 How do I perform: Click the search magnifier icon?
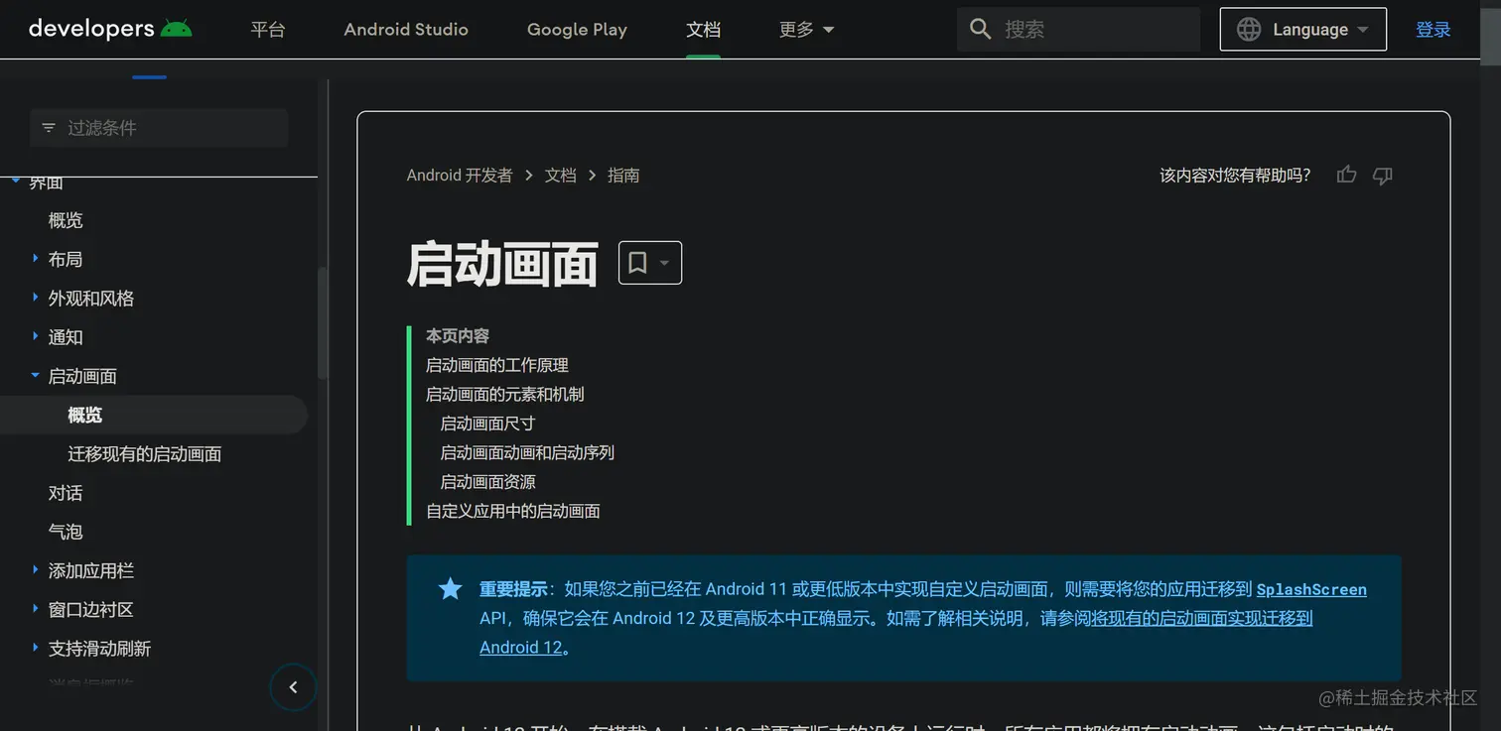pyautogui.click(x=981, y=30)
